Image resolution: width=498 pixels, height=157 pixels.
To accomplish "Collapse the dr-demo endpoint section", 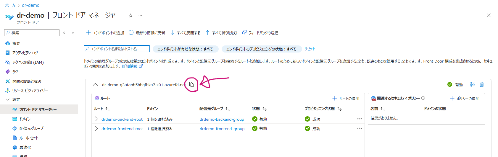I will point(95,85).
